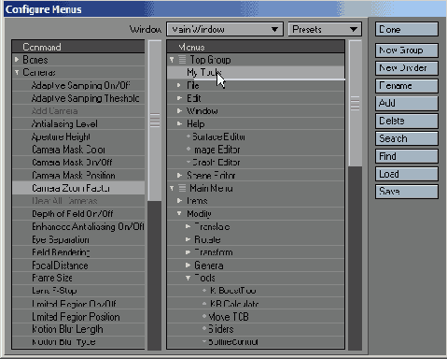Expand the Scene Editor menu group
Screen dimensions: 447x359
coord(179,175)
